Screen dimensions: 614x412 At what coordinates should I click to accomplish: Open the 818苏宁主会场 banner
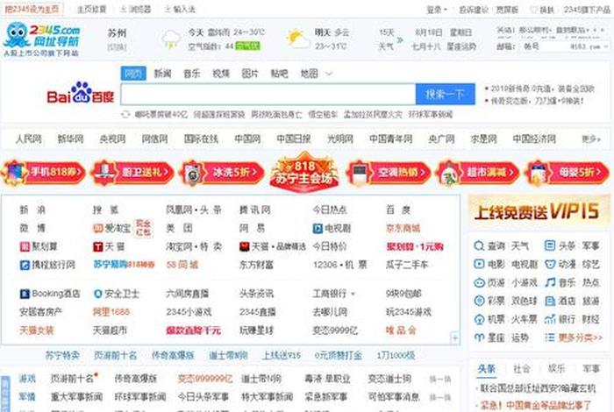click(304, 172)
